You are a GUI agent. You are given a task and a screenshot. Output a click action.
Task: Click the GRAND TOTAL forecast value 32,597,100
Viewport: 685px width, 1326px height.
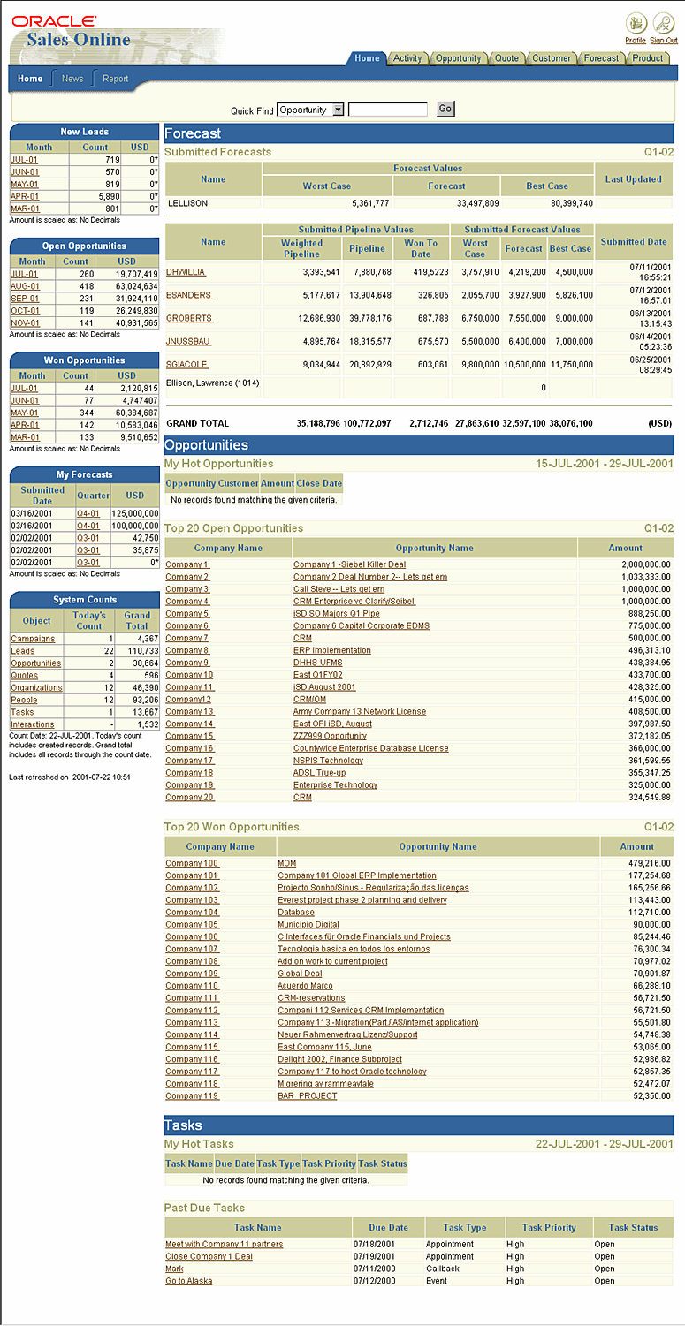point(525,424)
